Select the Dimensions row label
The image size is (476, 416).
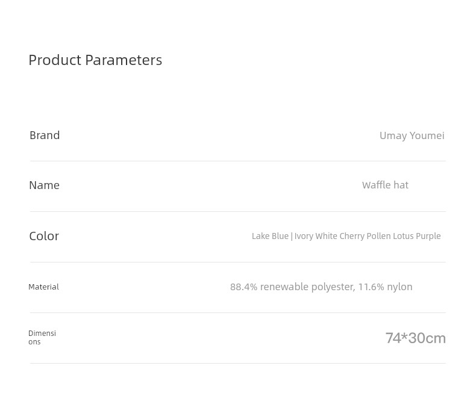coord(42,338)
